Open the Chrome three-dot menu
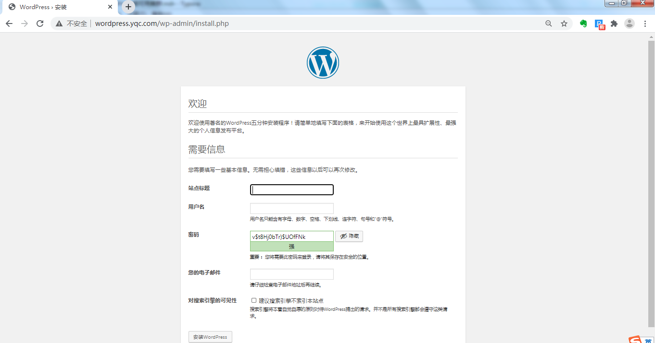The height and width of the screenshot is (343, 655). tap(645, 24)
